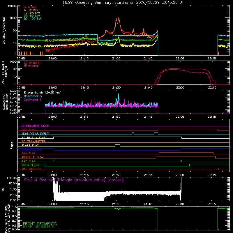Select the Collimator 8 legend entry
This screenshot has height=233, width=233.
(x=33, y=96)
